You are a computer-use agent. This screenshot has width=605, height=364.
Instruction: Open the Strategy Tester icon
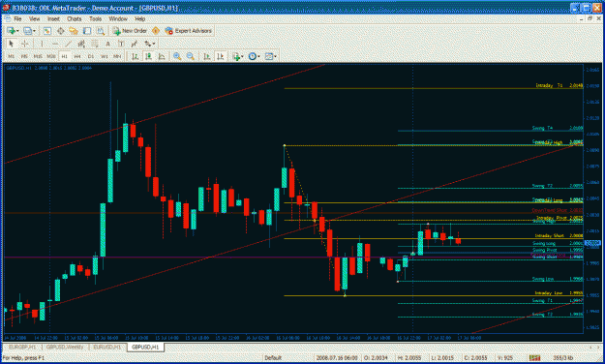101,31
